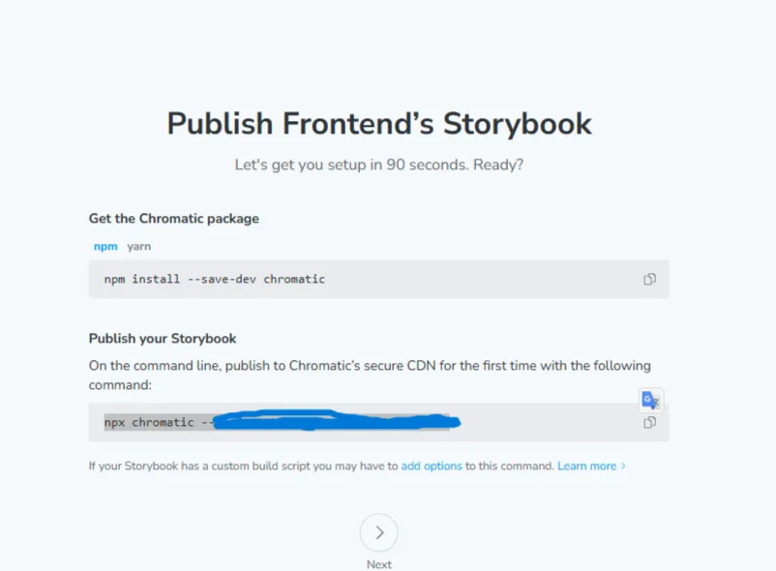Click inside the npm install code block
776x571 pixels.
point(378,279)
